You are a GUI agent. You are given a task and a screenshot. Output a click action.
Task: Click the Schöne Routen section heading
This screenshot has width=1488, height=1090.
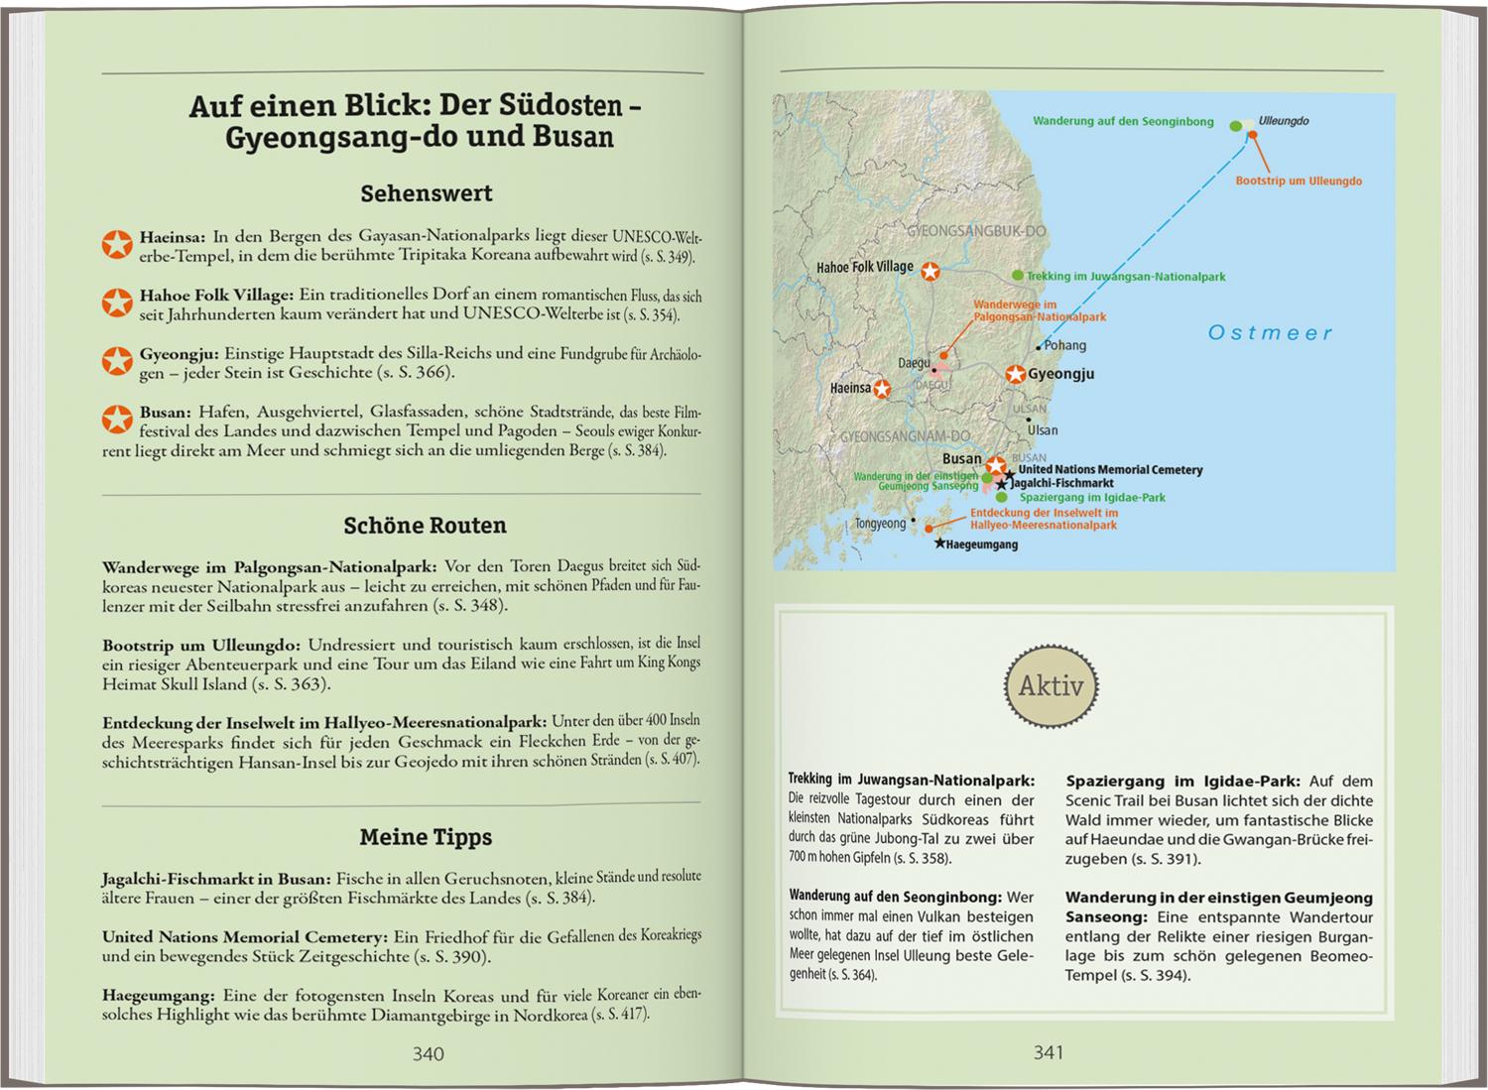tap(425, 526)
